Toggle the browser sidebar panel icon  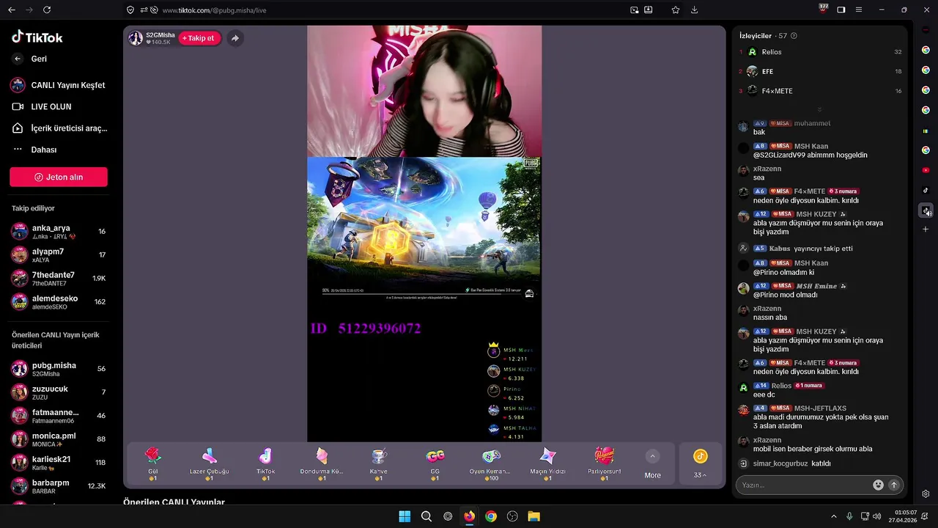click(841, 10)
